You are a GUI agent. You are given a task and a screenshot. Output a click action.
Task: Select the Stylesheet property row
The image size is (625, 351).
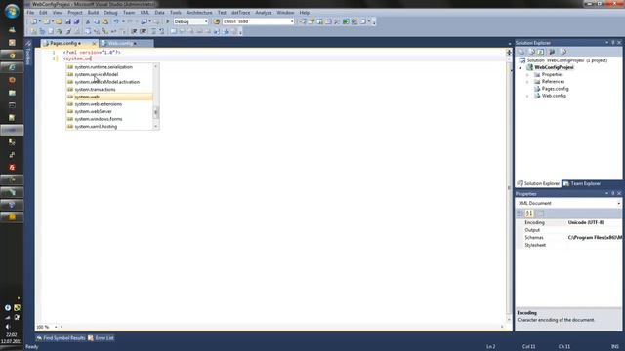tap(569, 245)
